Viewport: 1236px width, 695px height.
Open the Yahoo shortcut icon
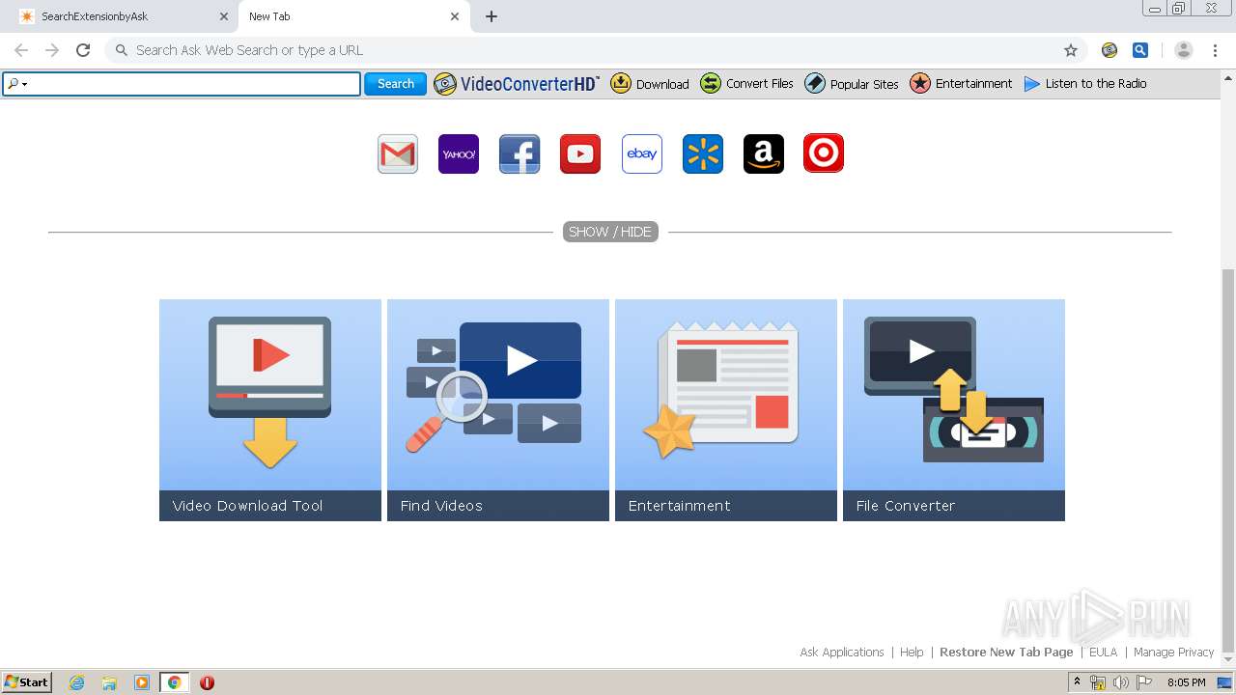(x=459, y=153)
